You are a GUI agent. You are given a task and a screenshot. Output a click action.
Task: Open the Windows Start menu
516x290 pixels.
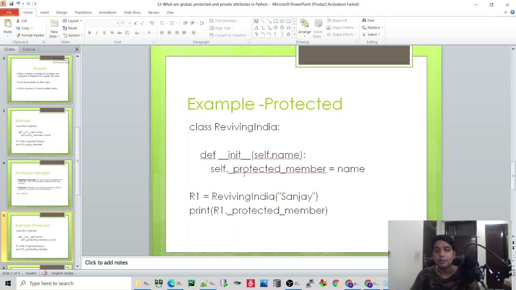click(x=8, y=284)
